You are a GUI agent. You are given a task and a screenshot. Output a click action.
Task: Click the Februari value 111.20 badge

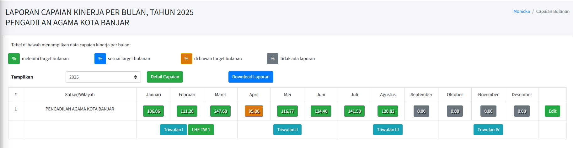(x=187, y=111)
